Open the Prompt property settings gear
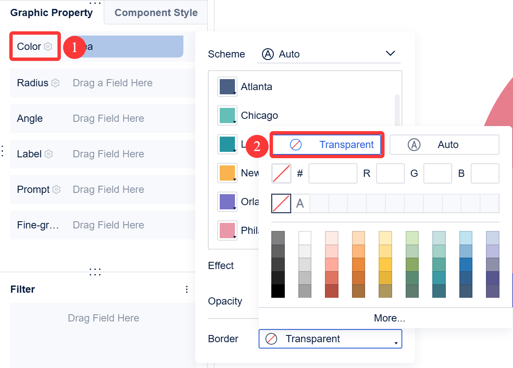513x368 pixels. 57,189
